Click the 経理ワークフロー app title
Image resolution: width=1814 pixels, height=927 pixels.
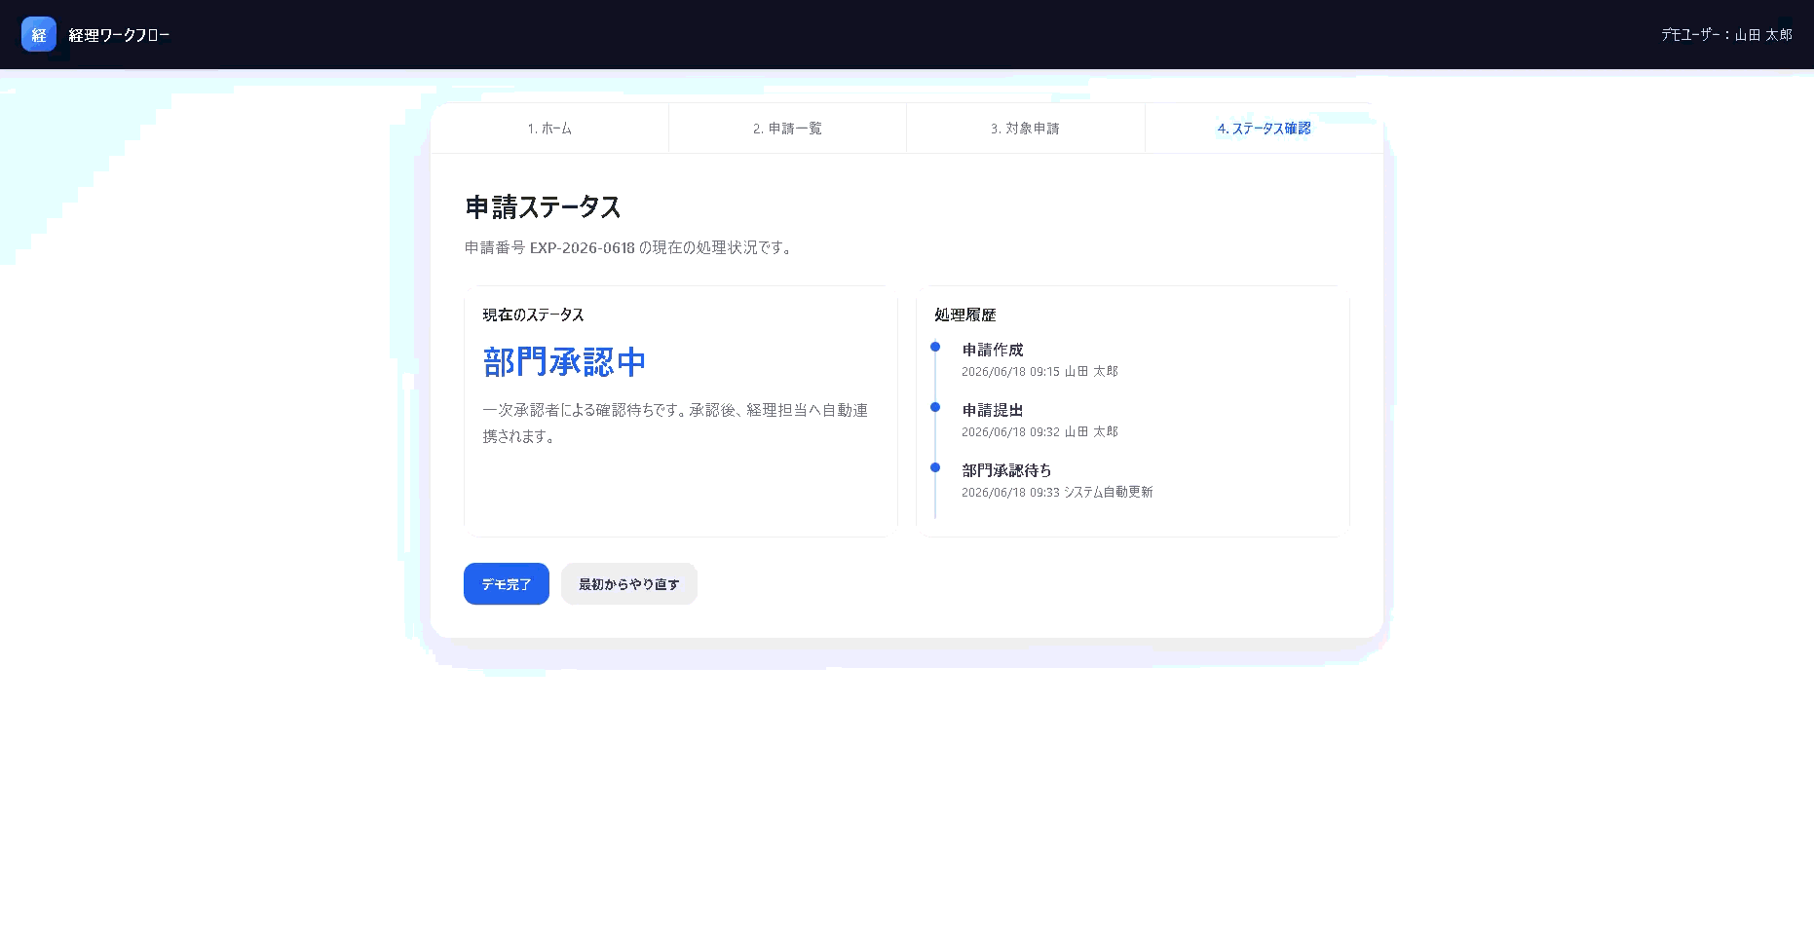pyautogui.click(x=119, y=35)
